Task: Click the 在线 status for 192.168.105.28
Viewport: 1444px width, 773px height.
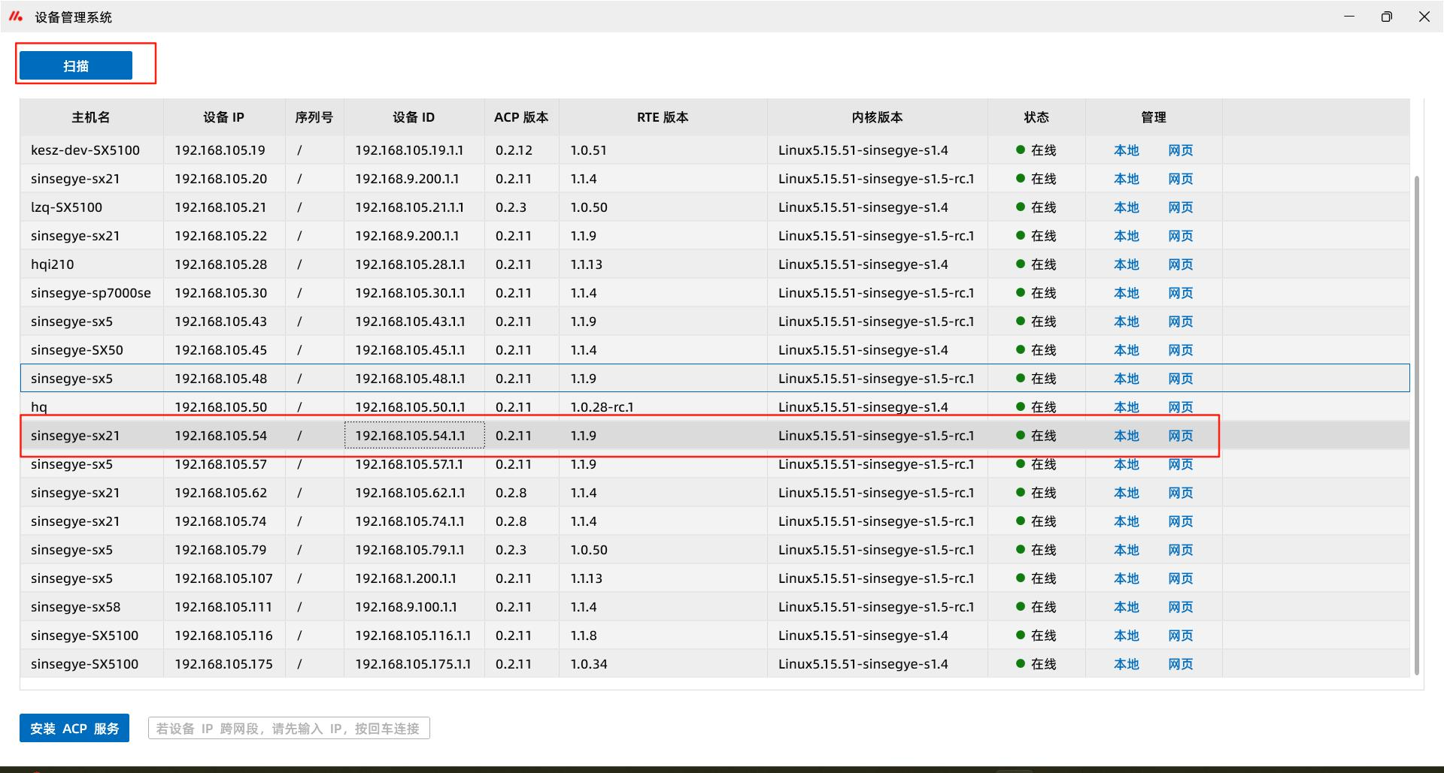Action: point(1036,264)
